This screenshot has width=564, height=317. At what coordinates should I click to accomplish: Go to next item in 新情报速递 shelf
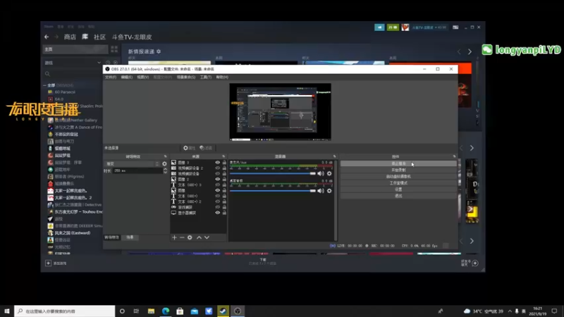tap(470, 52)
